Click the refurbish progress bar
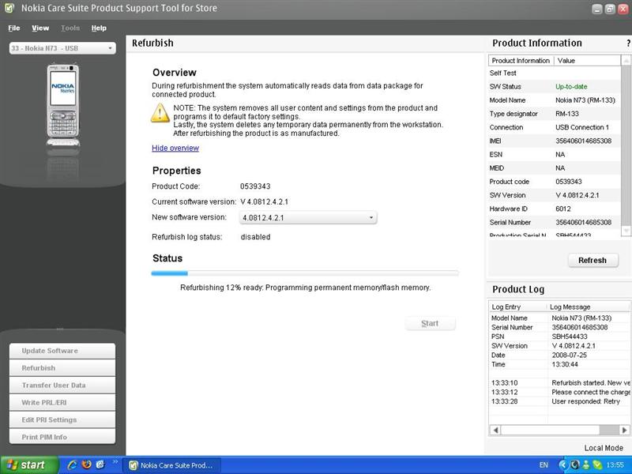 (305, 273)
